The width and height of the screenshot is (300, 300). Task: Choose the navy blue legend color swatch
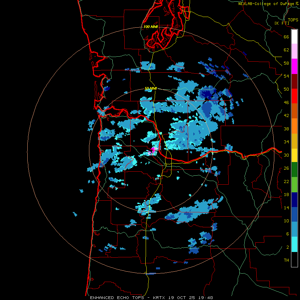point(294,200)
